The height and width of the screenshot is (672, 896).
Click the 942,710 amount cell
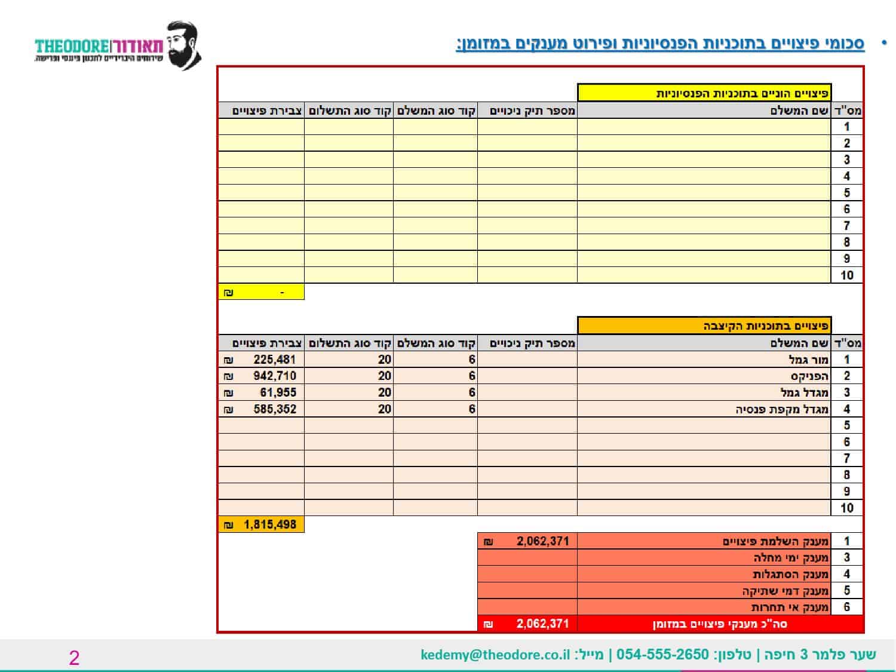[262, 376]
